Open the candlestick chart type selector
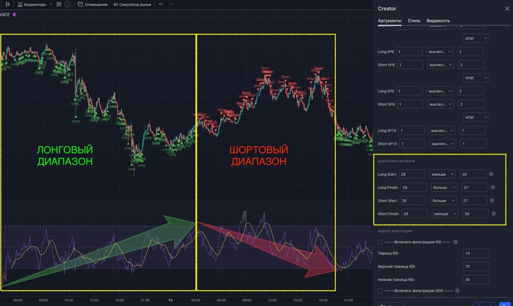The image size is (513, 306). pos(7,4)
